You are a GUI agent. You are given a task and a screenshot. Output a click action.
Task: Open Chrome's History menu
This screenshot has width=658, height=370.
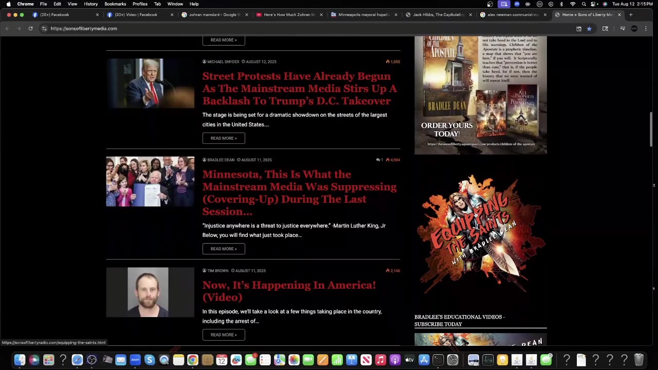click(91, 4)
